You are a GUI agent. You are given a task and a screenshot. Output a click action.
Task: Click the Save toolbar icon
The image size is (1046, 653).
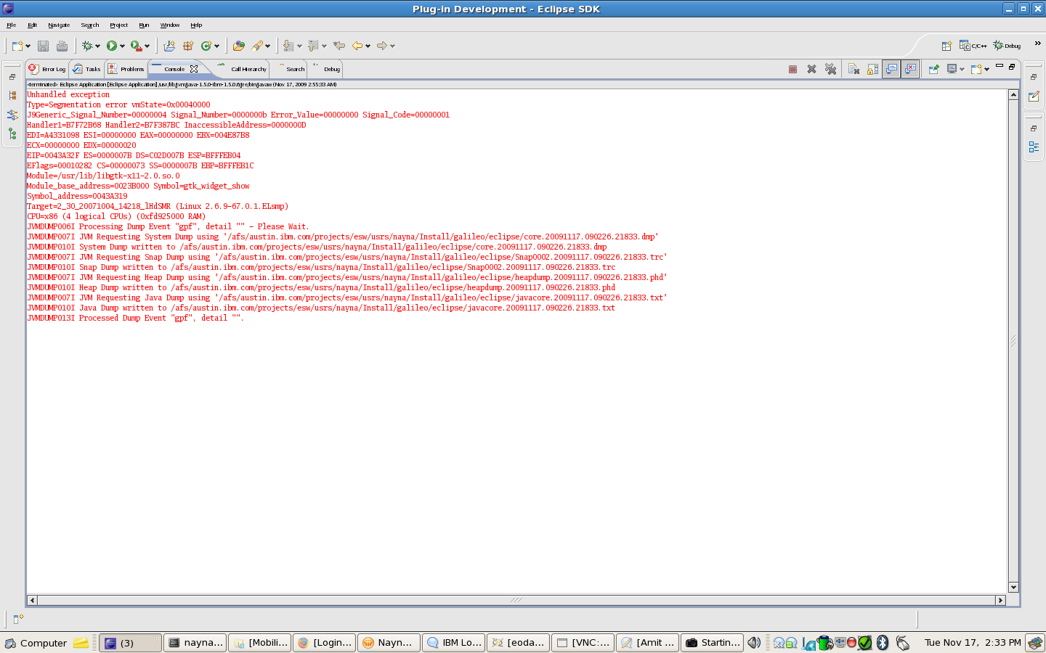tap(43, 46)
